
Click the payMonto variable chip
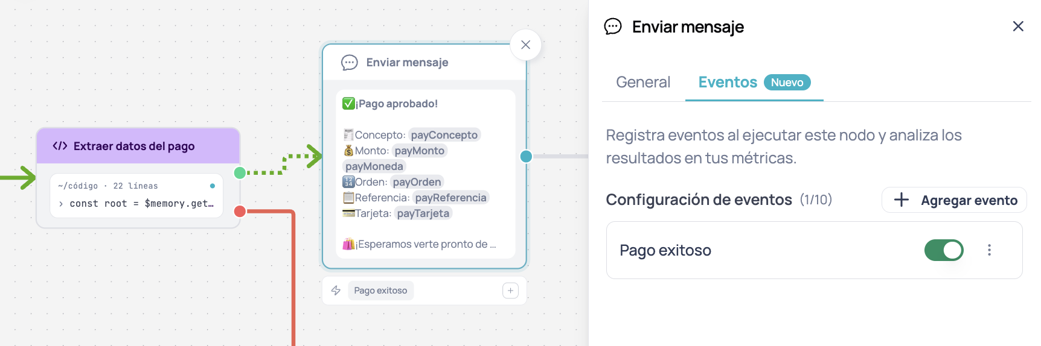point(420,151)
